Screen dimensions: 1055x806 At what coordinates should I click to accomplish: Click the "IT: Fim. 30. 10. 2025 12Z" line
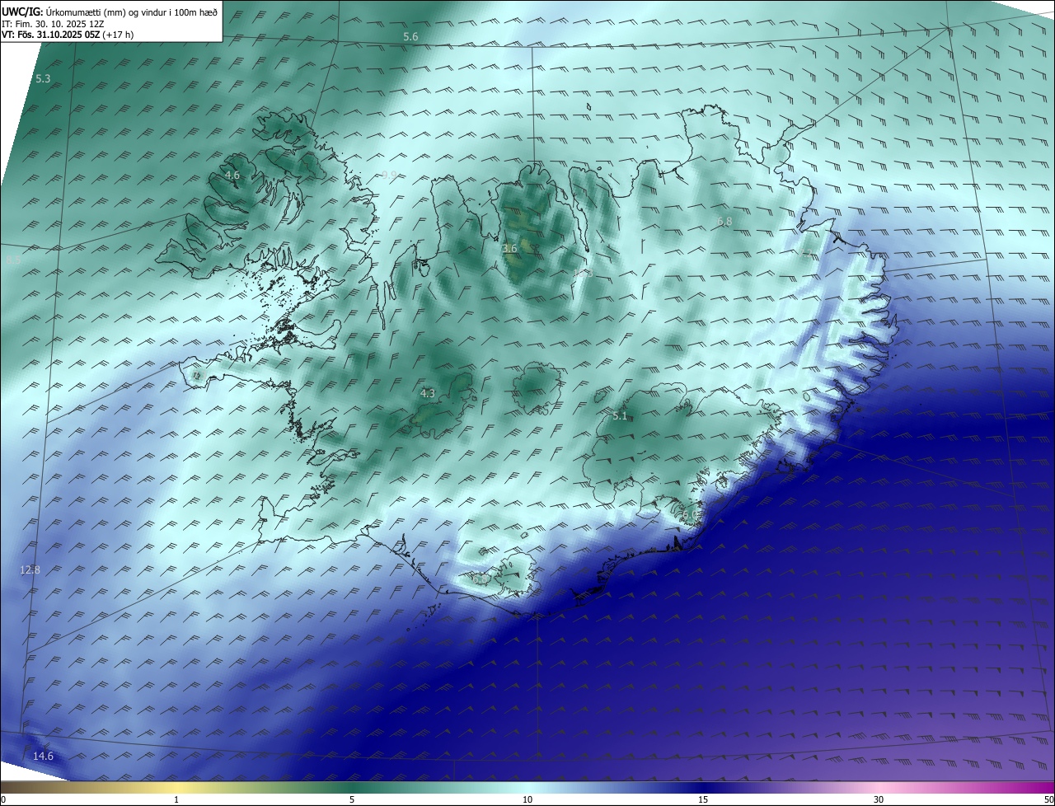(52, 24)
